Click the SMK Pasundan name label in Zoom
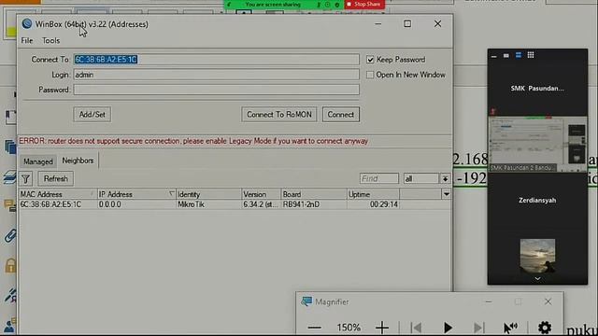The height and width of the screenshot is (336, 598). [x=537, y=89]
